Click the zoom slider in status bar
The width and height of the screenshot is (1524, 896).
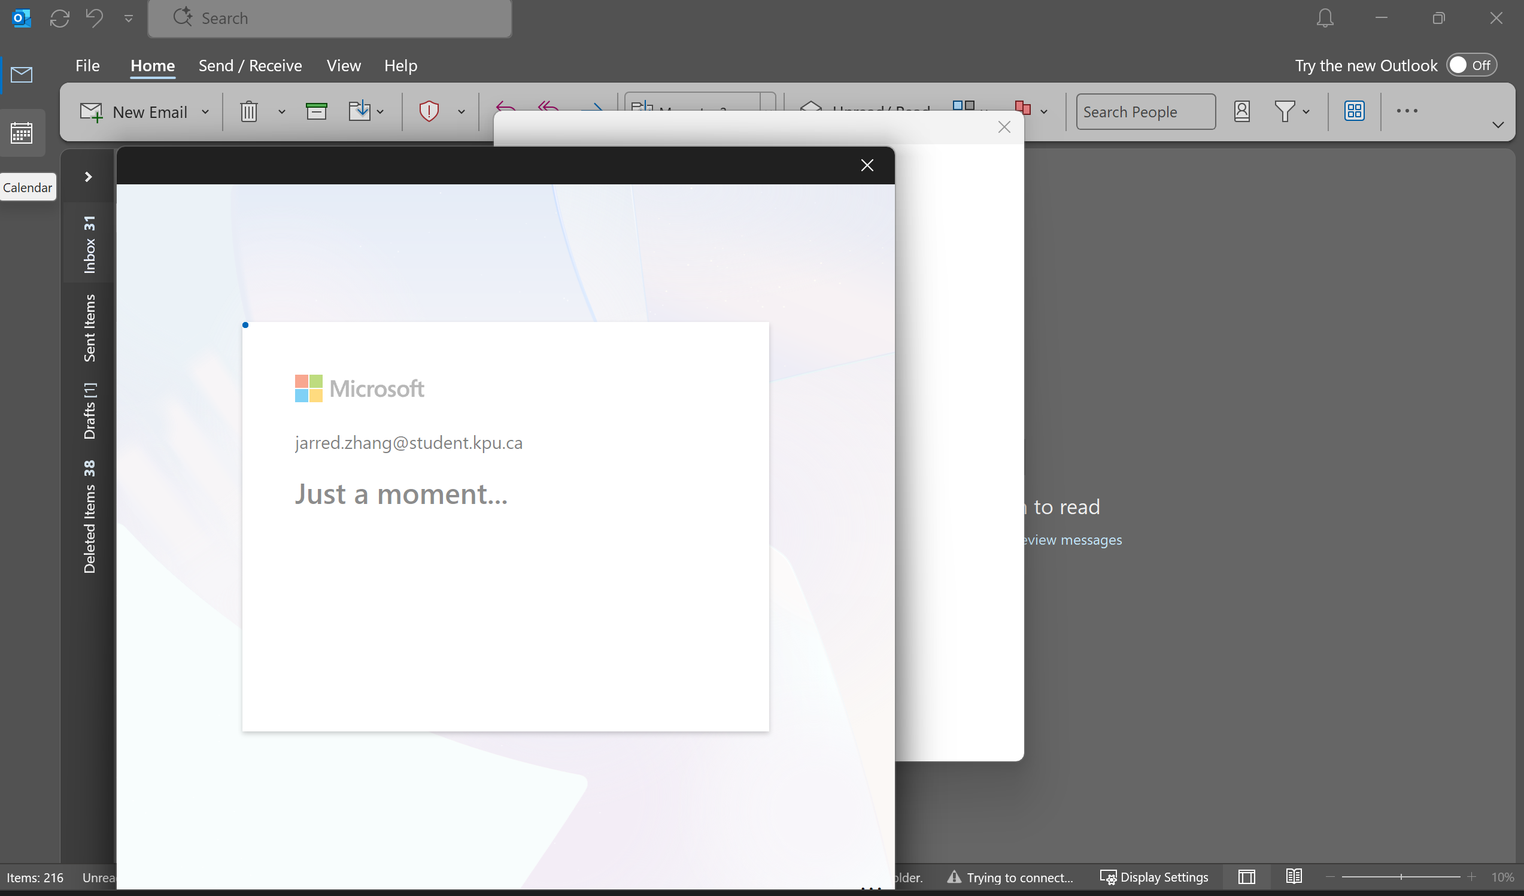coord(1401,877)
